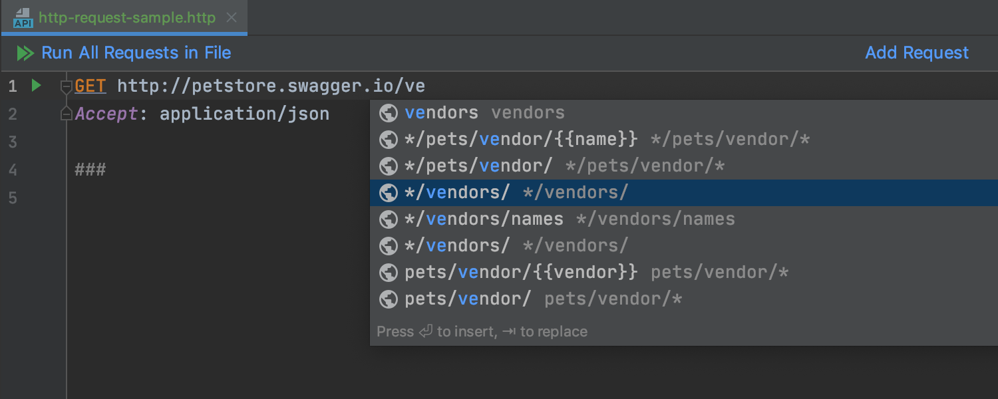Click the globe icon beside */vendors/names

point(389,219)
